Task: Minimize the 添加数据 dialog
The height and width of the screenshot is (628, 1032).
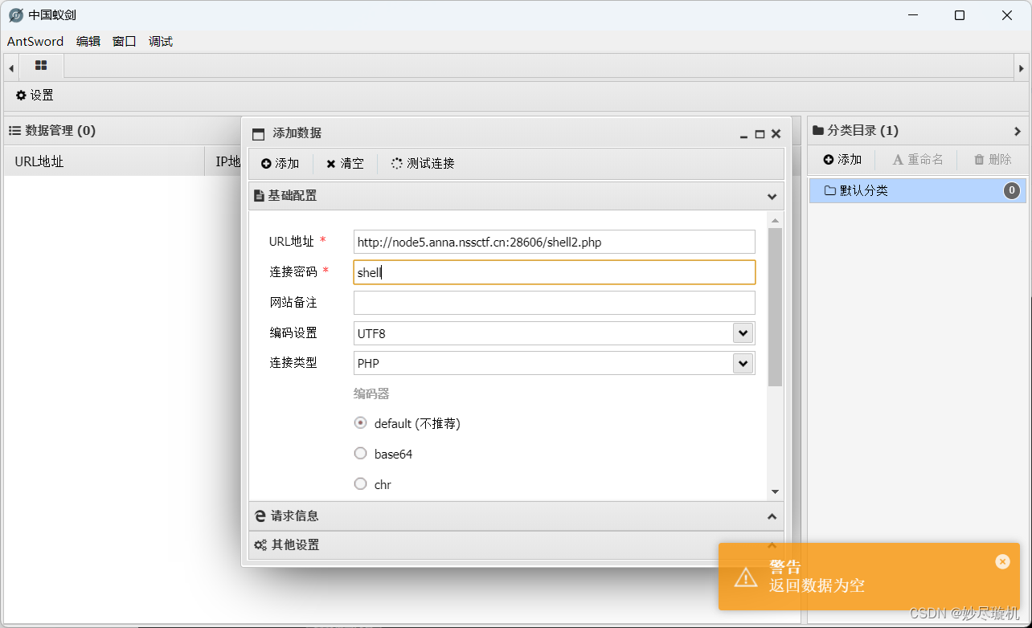Action: tap(744, 134)
